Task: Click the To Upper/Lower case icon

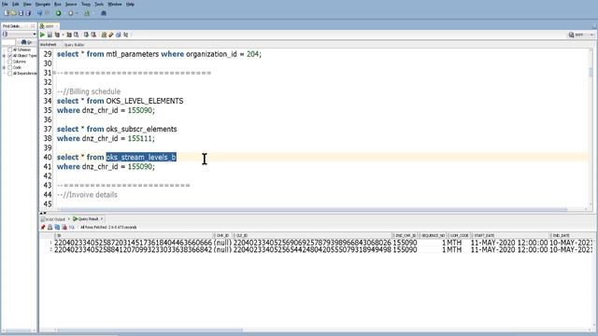Action: pyautogui.click(x=126, y=35)
